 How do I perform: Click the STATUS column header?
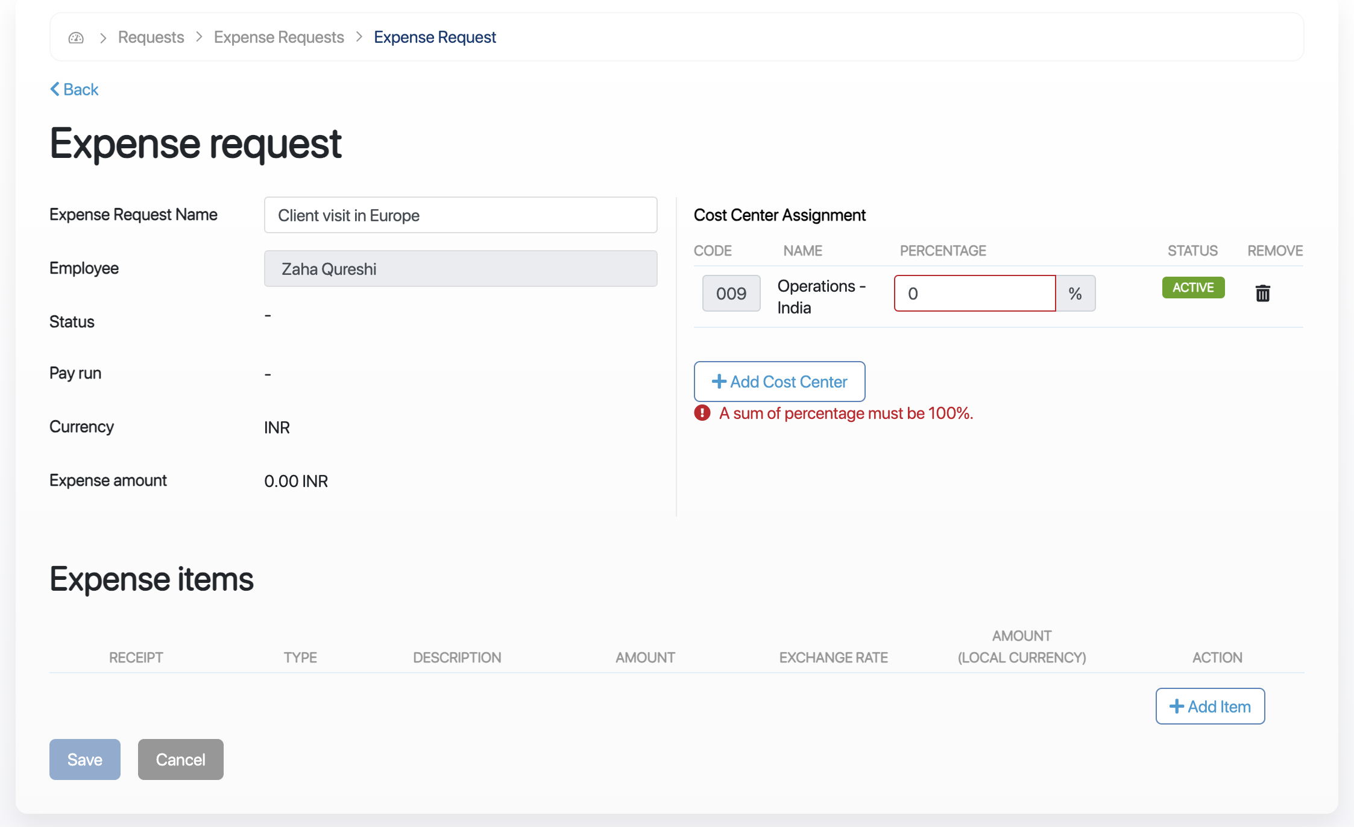point(1192,251)
